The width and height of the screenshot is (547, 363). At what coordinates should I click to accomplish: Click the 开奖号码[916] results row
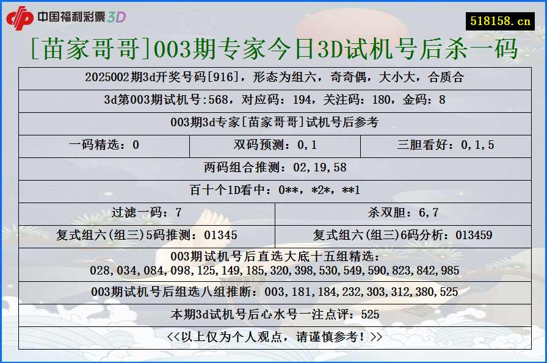pyautogui.click(x=273, y=77)
